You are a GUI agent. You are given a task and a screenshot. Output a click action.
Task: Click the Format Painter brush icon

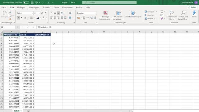point(10,19)
